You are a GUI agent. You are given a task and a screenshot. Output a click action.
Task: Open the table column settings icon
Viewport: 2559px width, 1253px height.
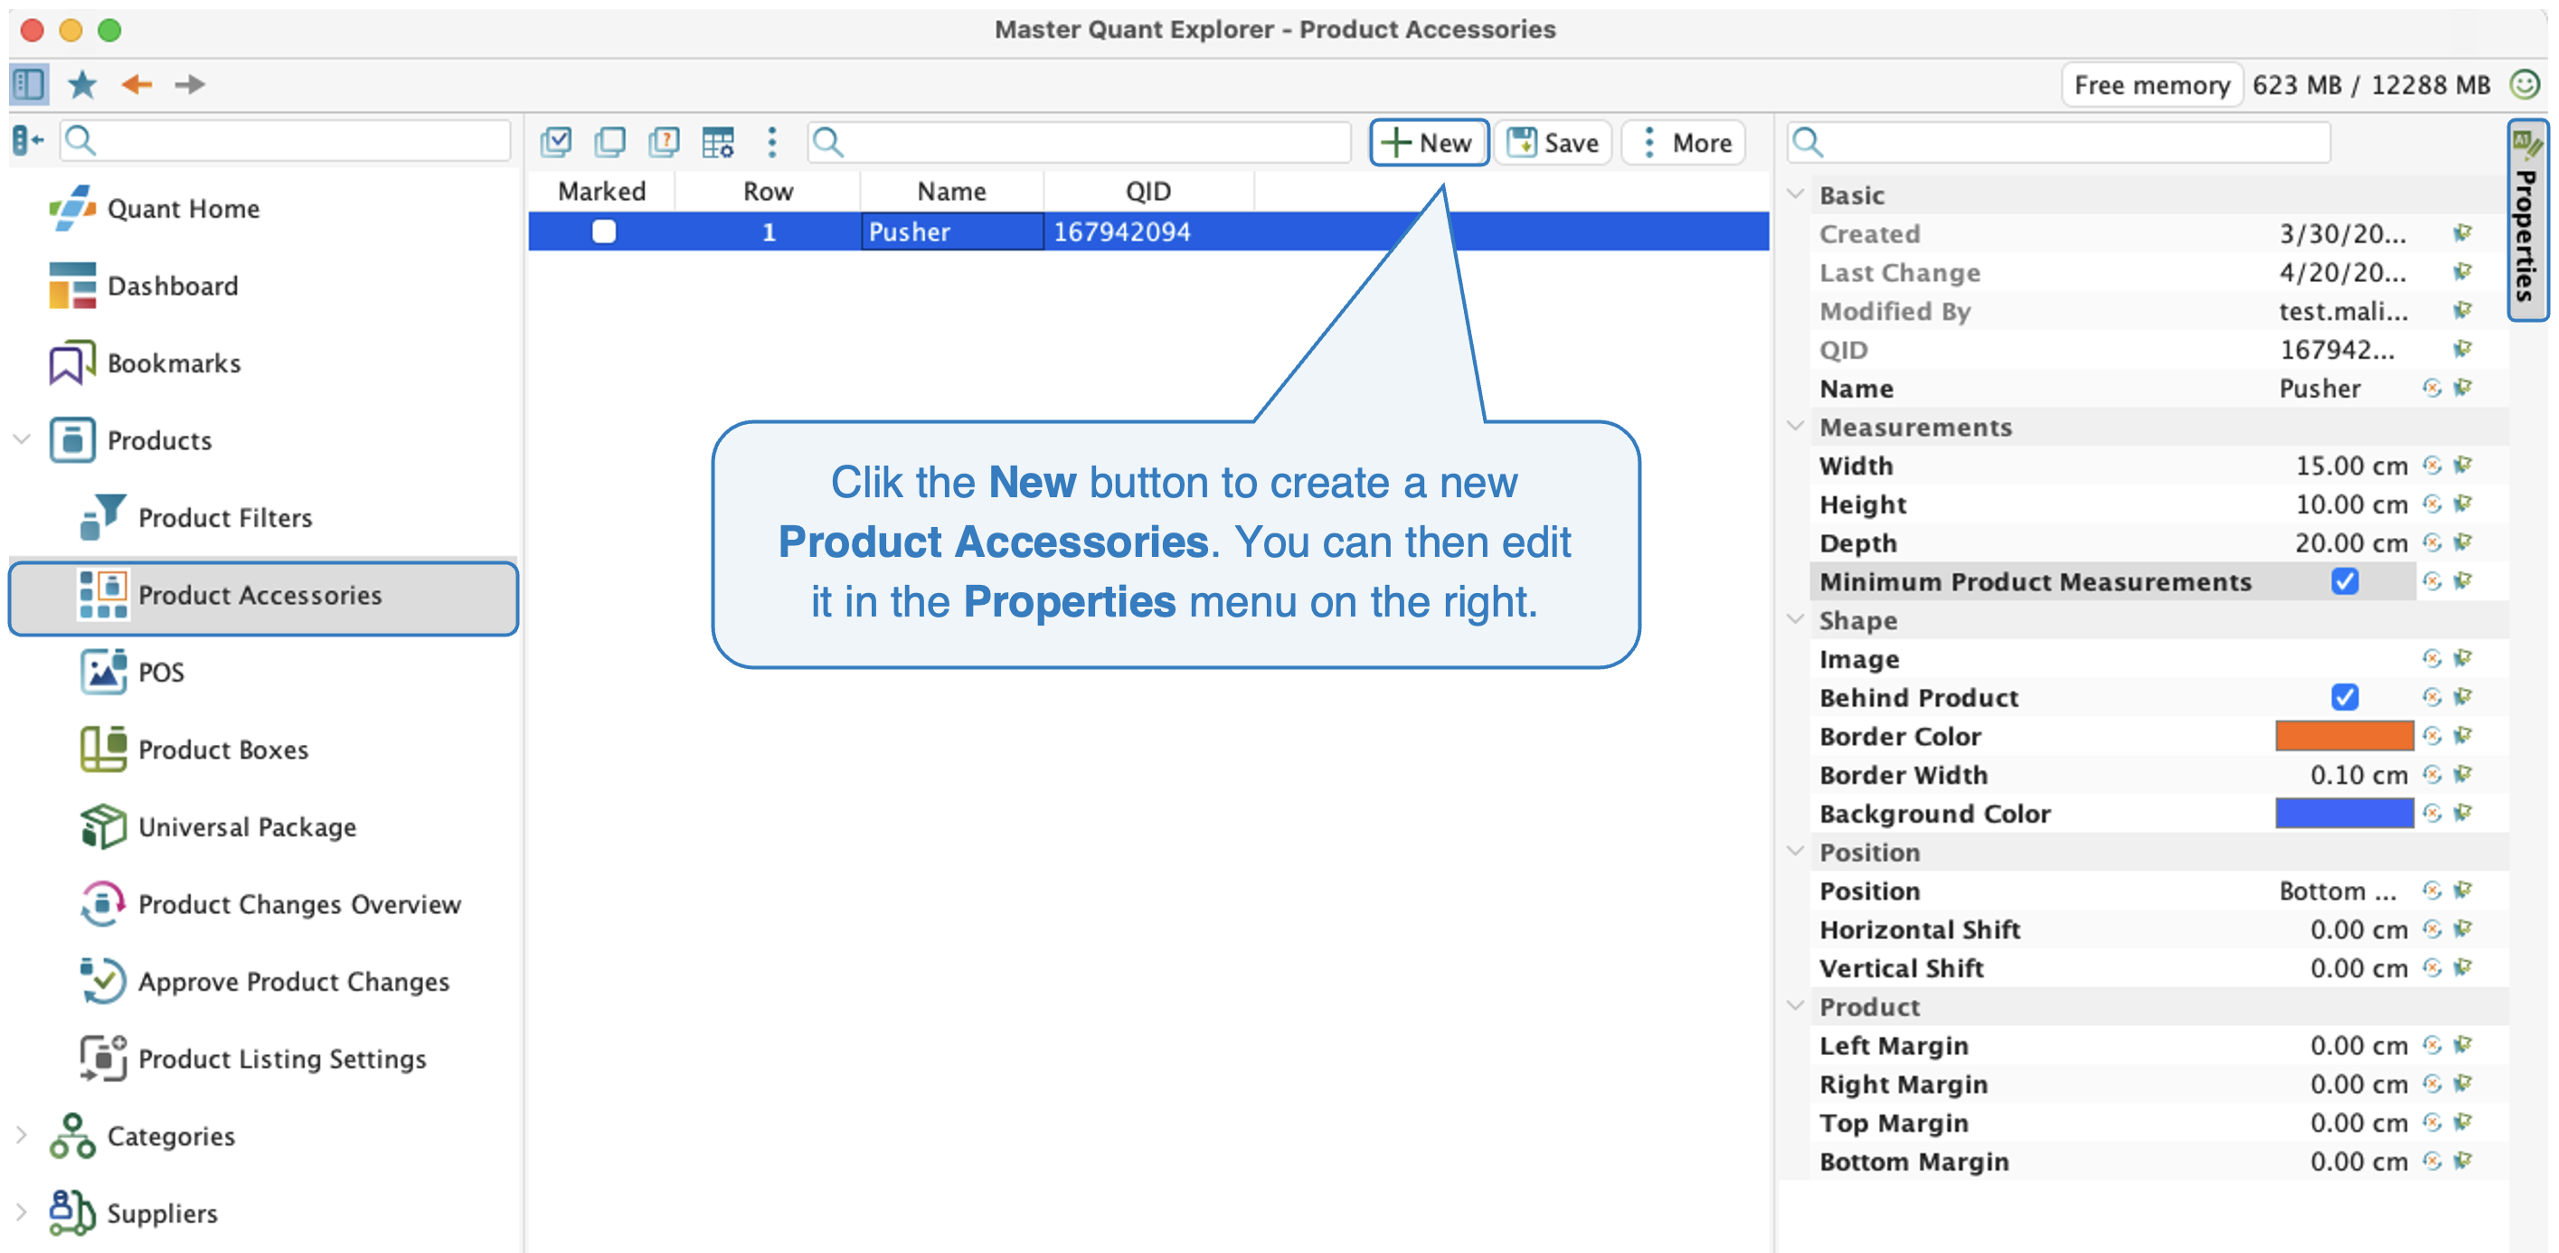point(717,142)
